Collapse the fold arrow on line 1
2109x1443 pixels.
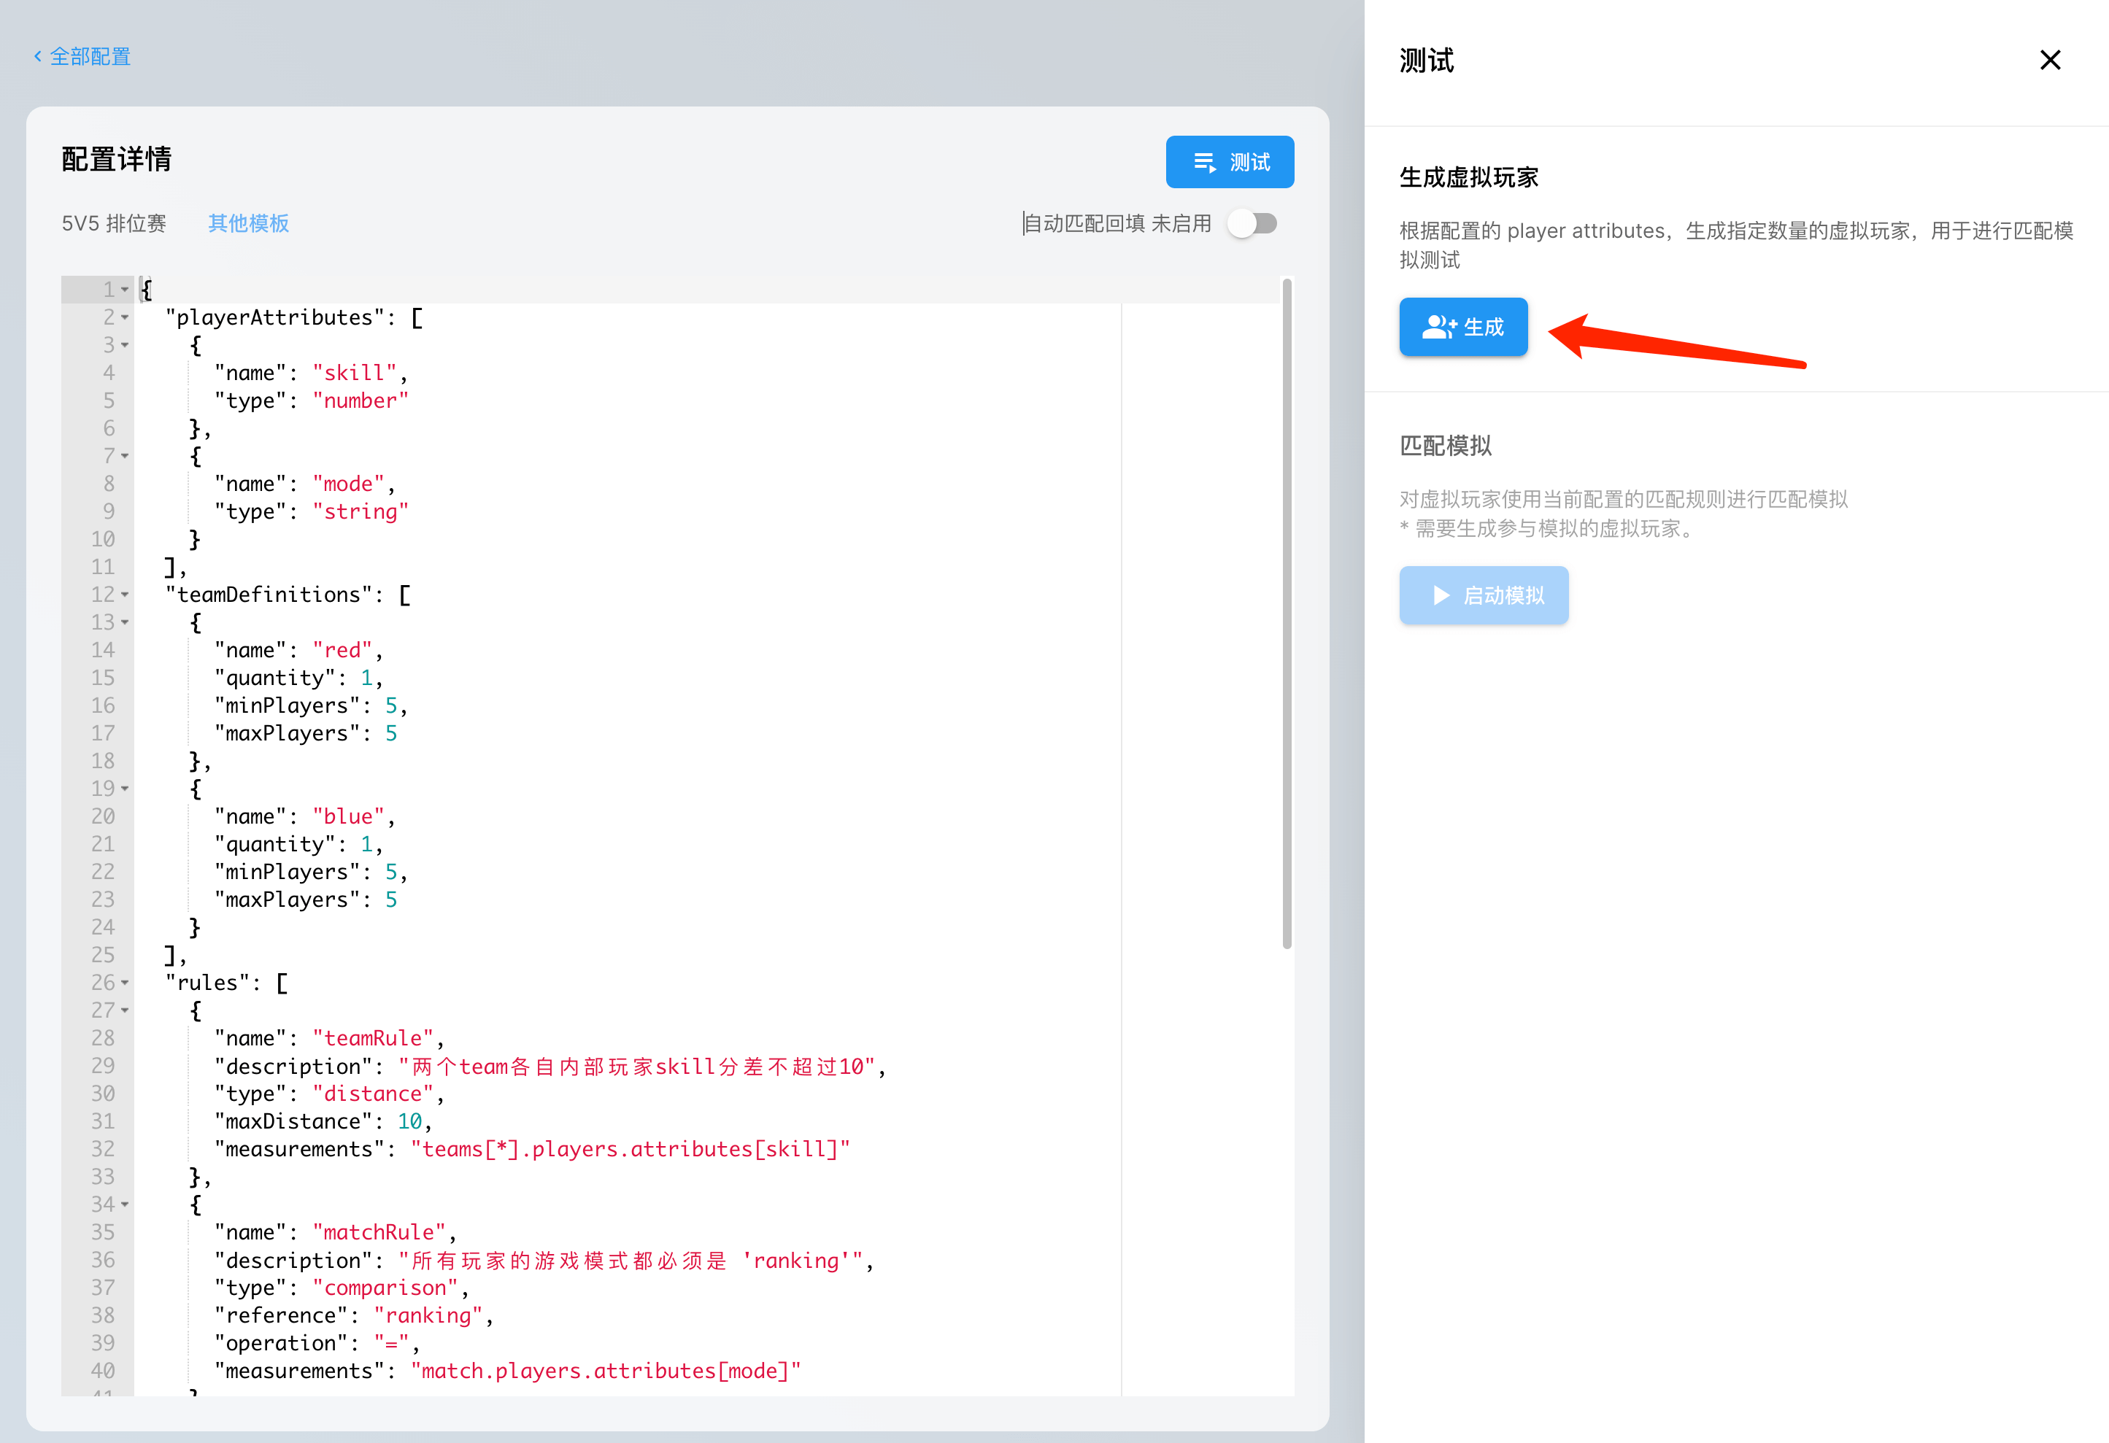pos(126,290)
